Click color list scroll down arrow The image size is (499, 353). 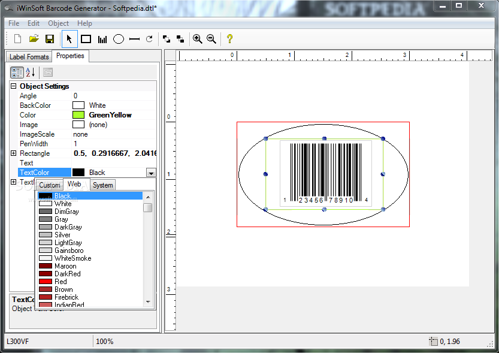pyautogui.click(x=148, y=301)
